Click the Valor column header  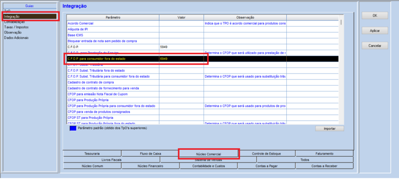[x=182, y=17]
